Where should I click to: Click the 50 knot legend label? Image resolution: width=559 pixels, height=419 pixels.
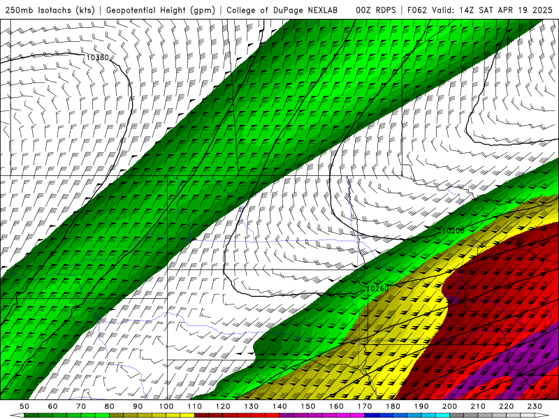pos(24,406)
